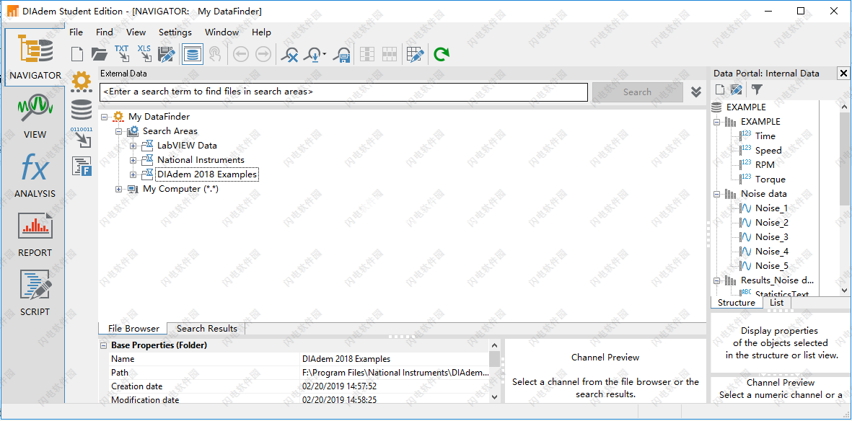Screen dimensions: 852x421
Task: Click the magnifier with X toolbar icon
Action: pos(290,54)
